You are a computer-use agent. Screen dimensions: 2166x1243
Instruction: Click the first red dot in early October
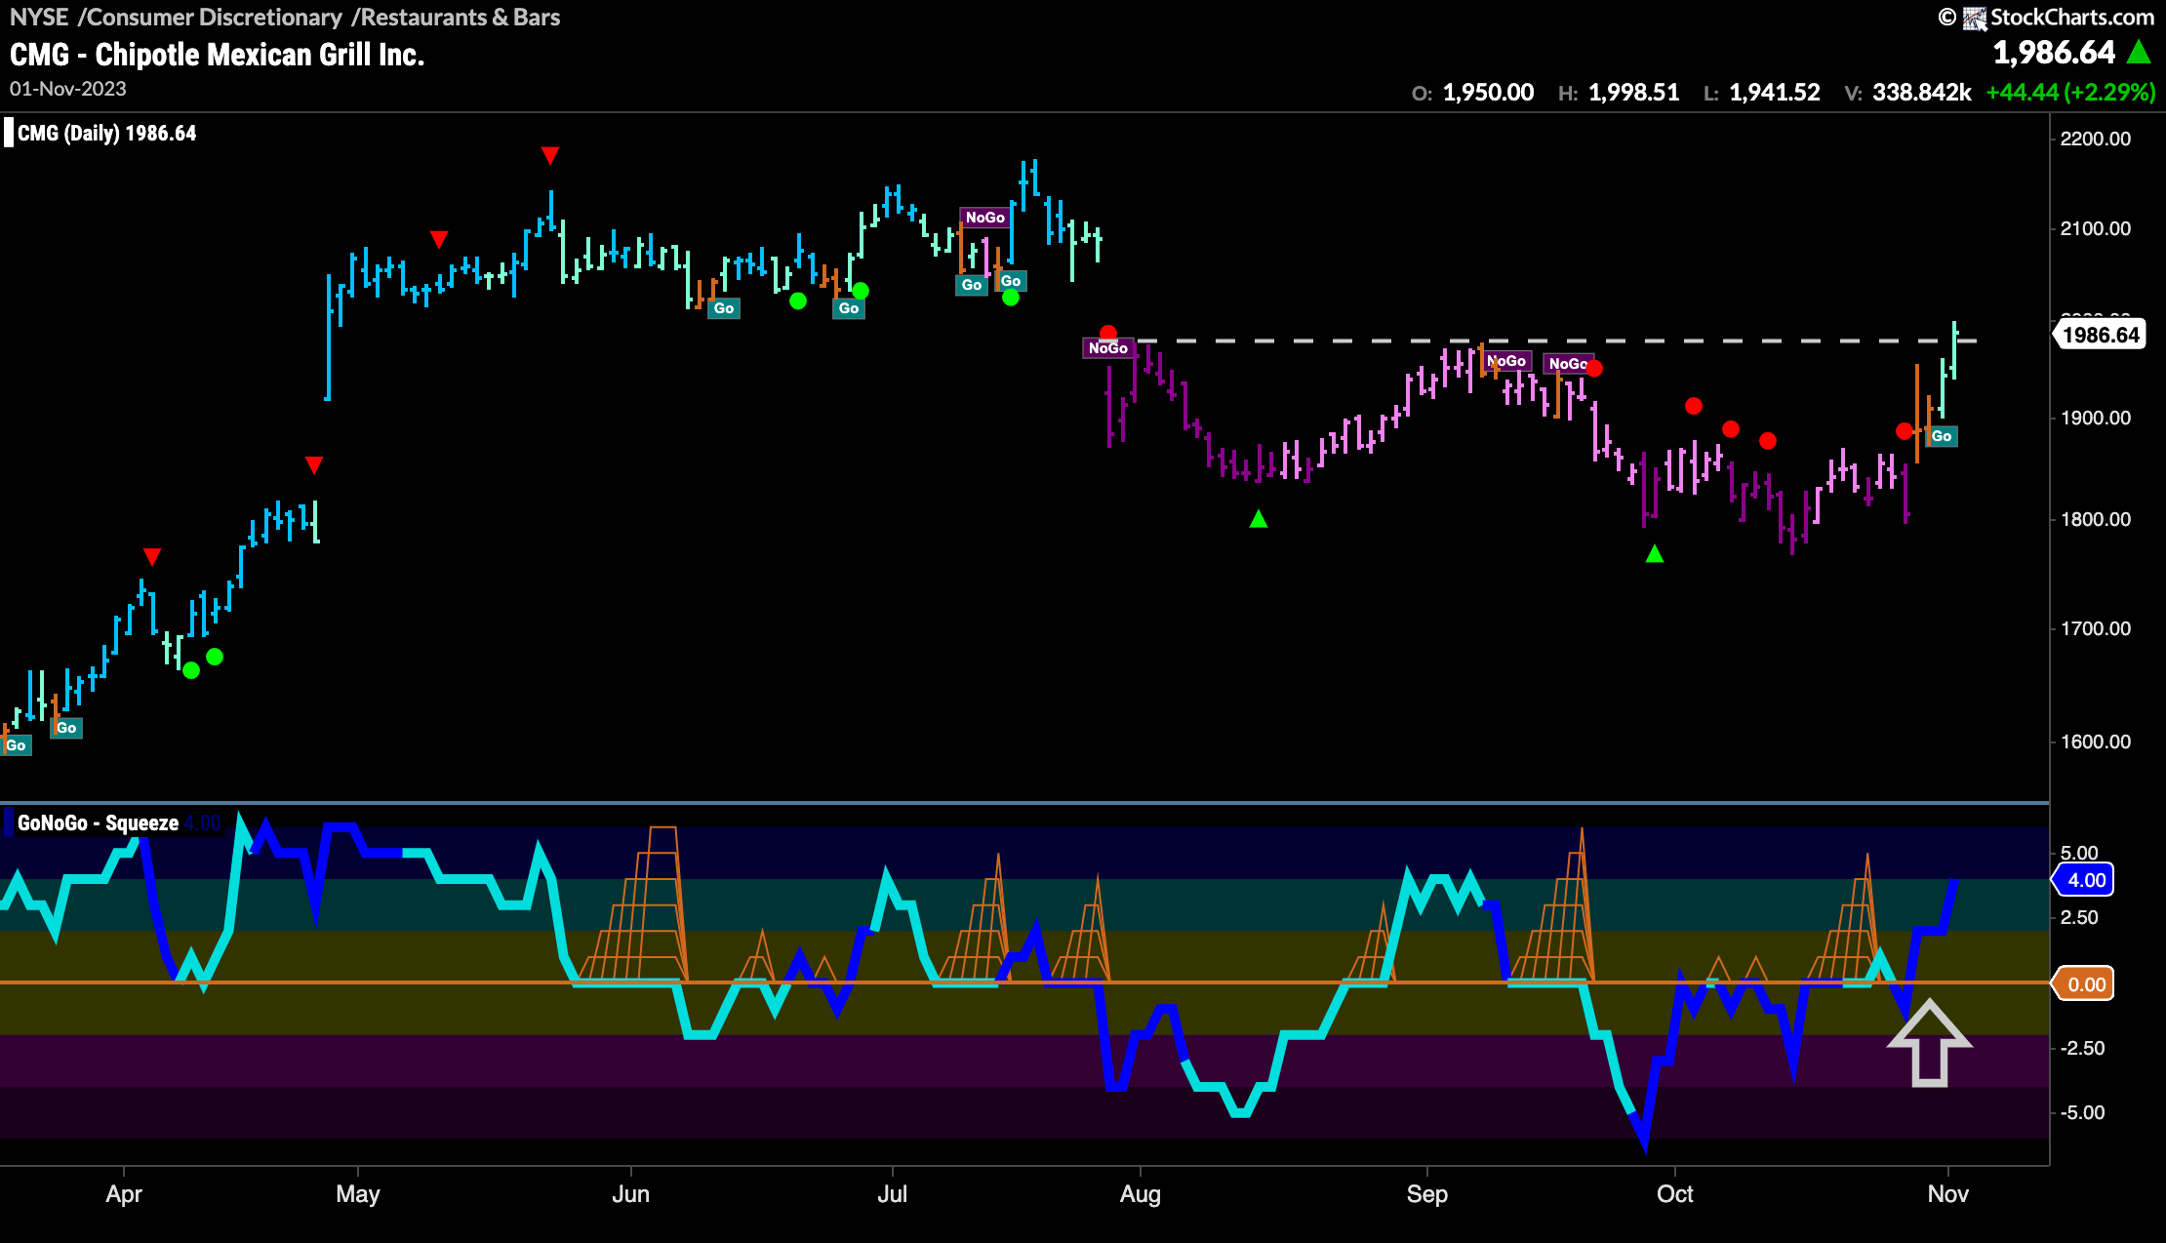coord(1694,406)
